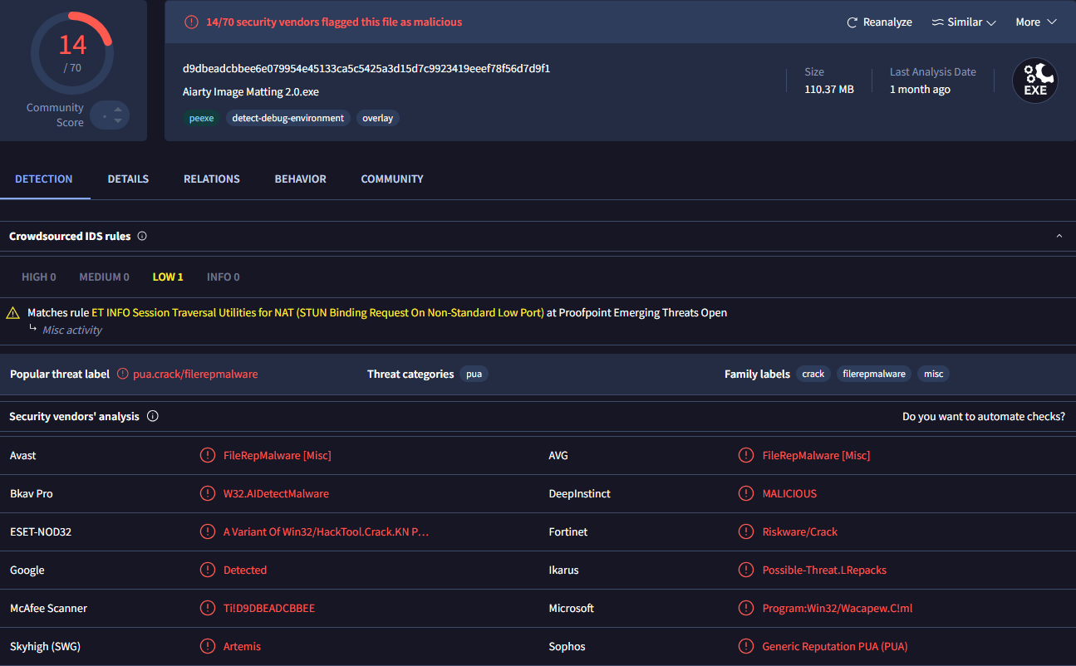This screenshot has width=1076, height=666.
Task: Click the Artemis result text
Action: tap(242, 646)
